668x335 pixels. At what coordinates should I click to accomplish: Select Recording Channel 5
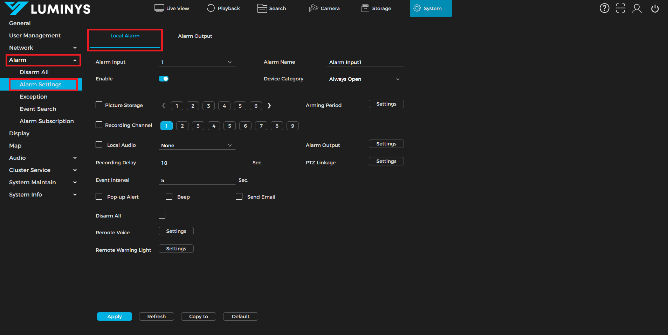(229, 126)
